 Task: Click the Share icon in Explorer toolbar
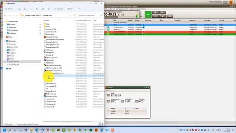pyautogui.click(x=43, y=9)
